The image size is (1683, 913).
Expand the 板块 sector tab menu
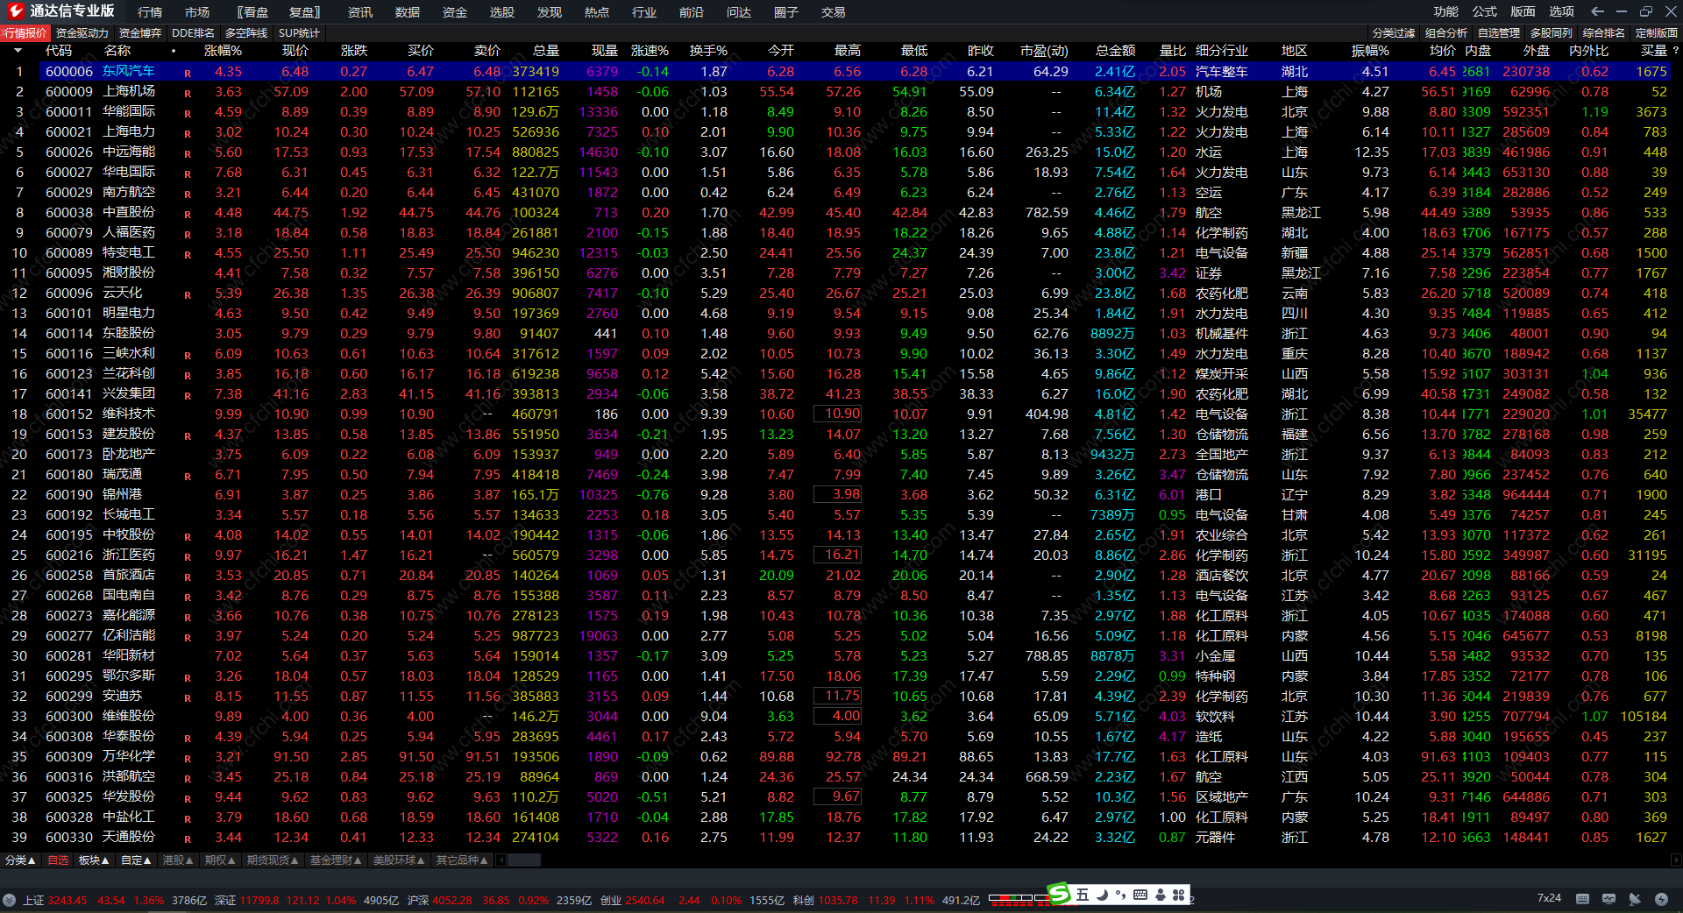pos(94,860)
